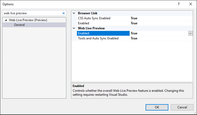
Task: Collapse the Web Live Preview (Preview) tree node
Action: (6, 20)
